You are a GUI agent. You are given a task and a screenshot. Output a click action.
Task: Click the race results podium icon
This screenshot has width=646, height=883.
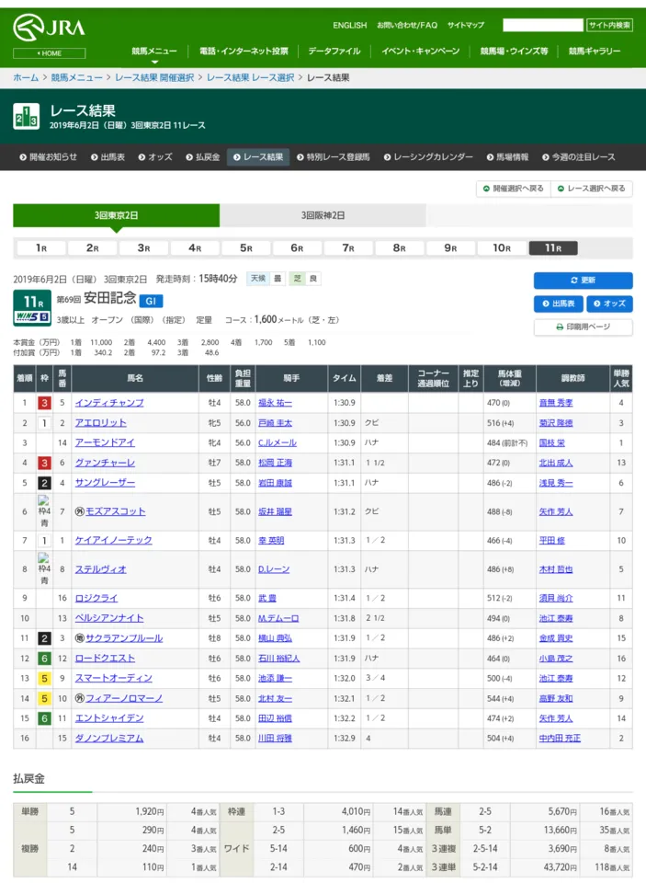pos(26,117)
